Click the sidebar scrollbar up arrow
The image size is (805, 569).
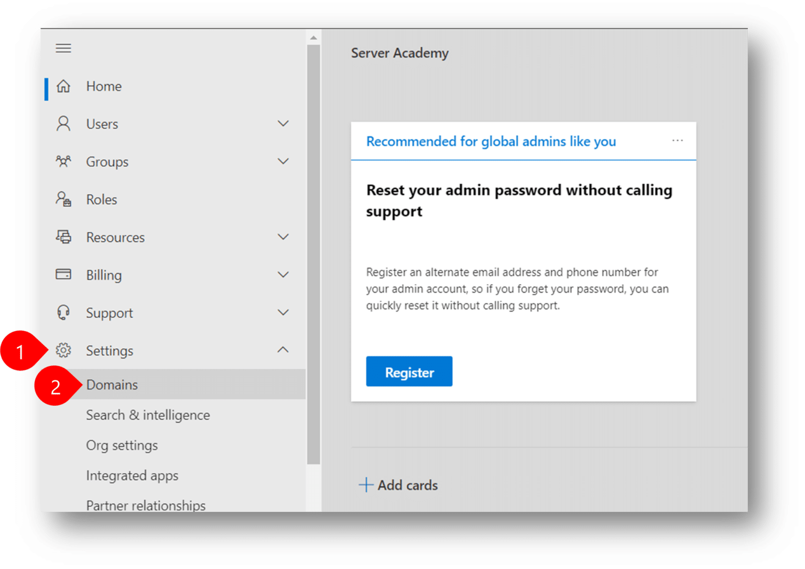tap(313, 38)
